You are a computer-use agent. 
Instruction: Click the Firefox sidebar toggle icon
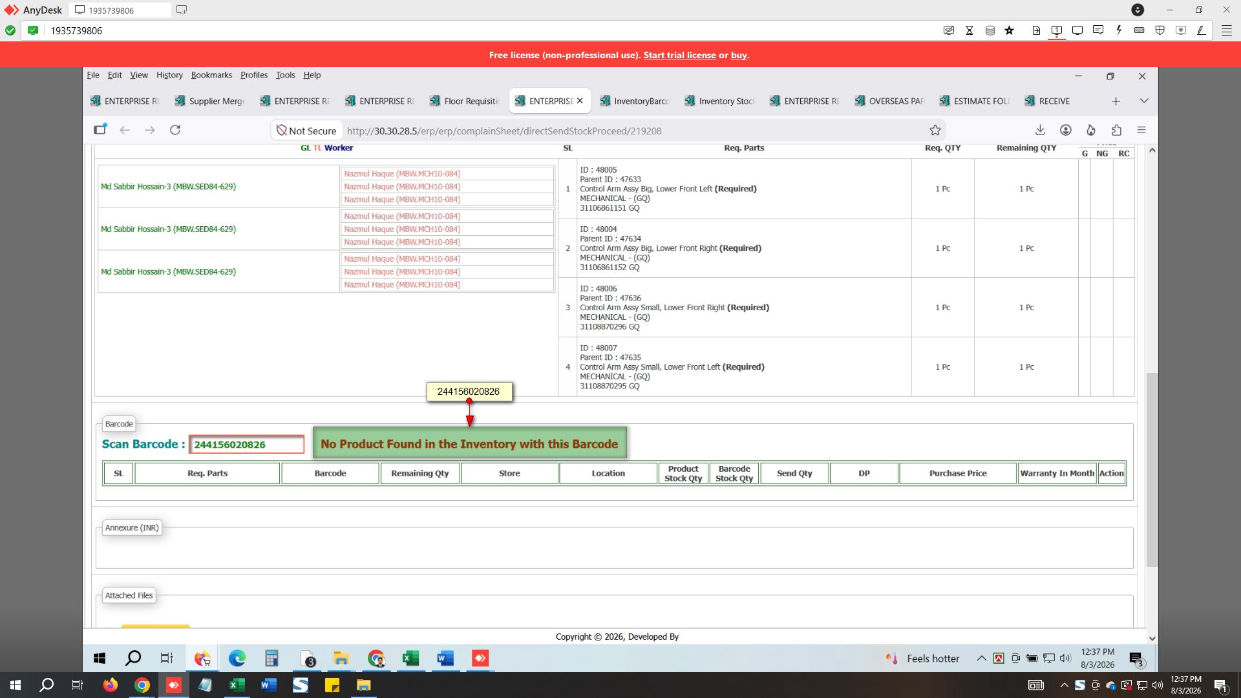pyautogui.click(x=100, y=130)
